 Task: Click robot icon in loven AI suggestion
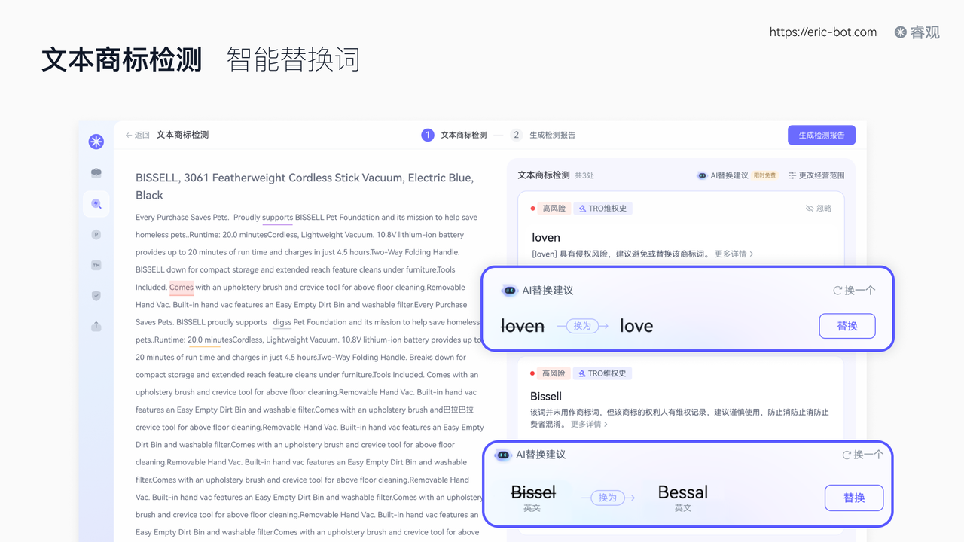510,291
